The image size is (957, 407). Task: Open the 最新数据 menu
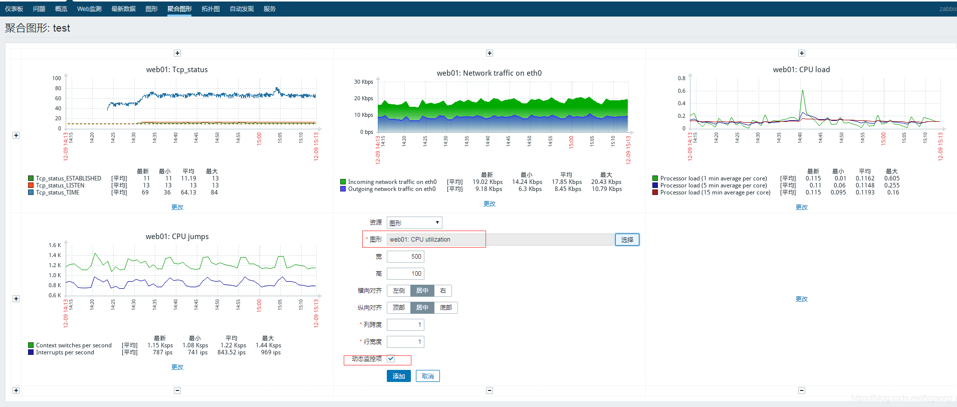click(123, 9)
